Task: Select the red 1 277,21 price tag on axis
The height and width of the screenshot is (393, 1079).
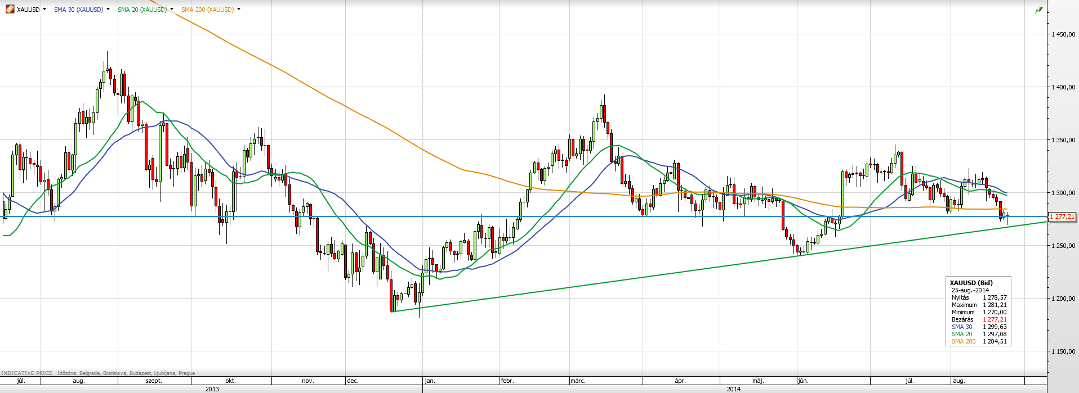Action: click(1062, 216)
